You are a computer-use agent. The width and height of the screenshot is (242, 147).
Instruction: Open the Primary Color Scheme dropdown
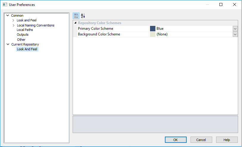[x=235, y=29]
